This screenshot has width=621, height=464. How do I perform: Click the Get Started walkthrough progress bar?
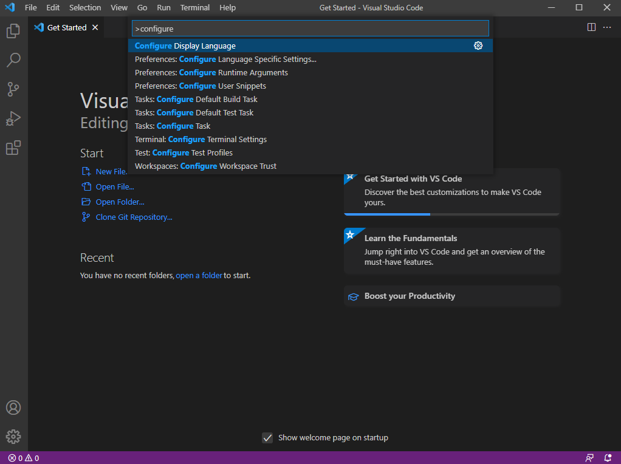coord(452,214)
